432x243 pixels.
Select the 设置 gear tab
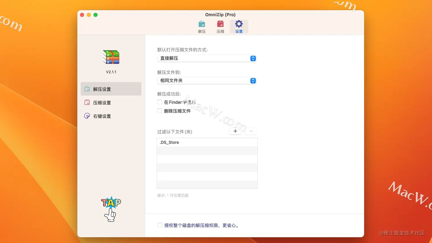(239, 27)
